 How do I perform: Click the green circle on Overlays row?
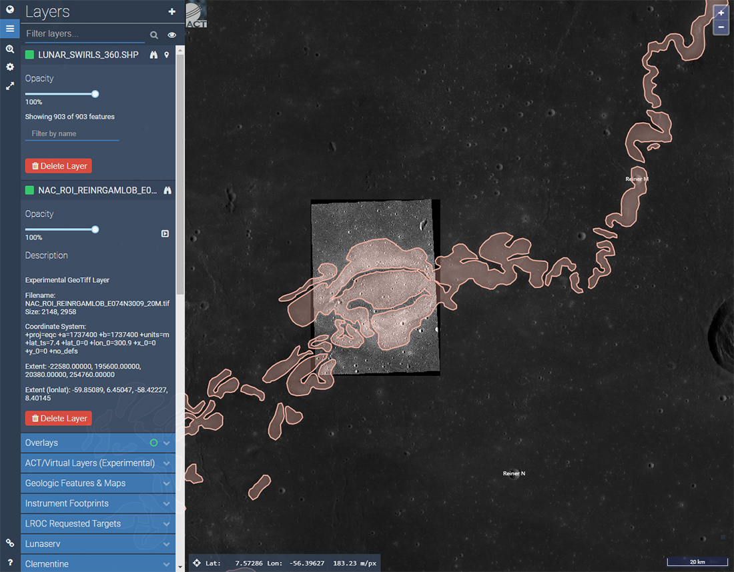coord(153,443)
